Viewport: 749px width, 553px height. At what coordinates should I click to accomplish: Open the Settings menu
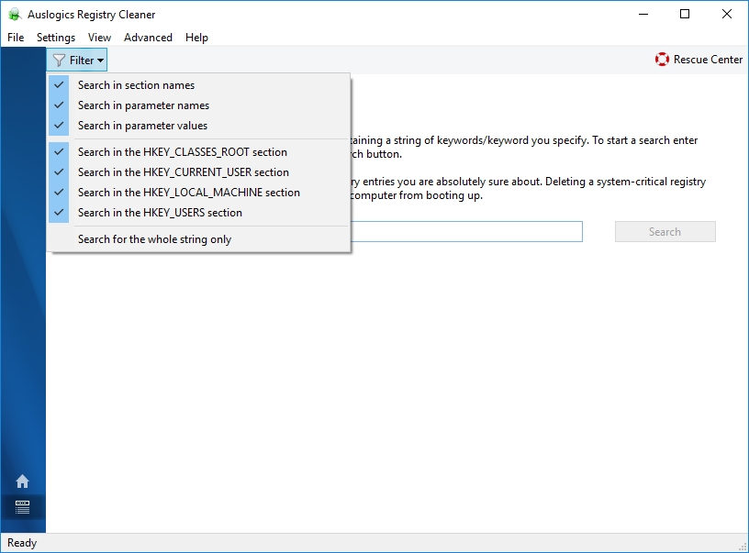click(x=56, y=38)
